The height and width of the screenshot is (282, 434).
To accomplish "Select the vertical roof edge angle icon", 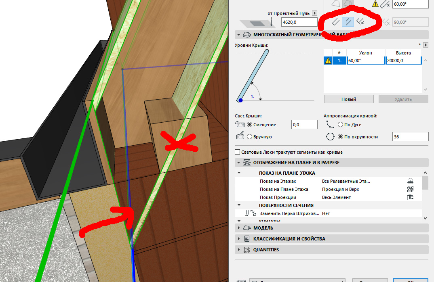I will tap(348, 22).
